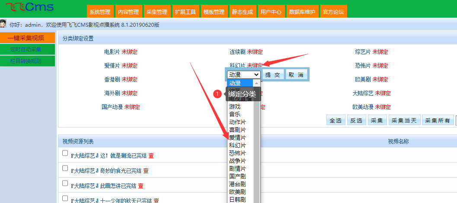Click 未绑定 link next to 电影片

click(129, 52)
